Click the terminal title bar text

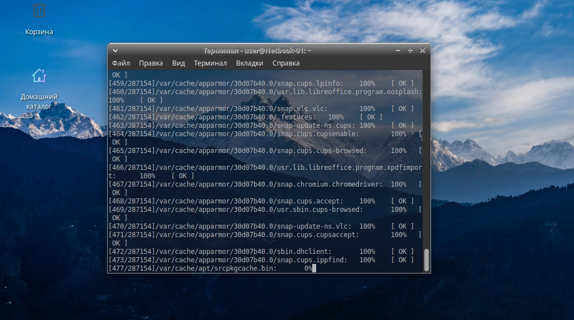tap(257, 50)
